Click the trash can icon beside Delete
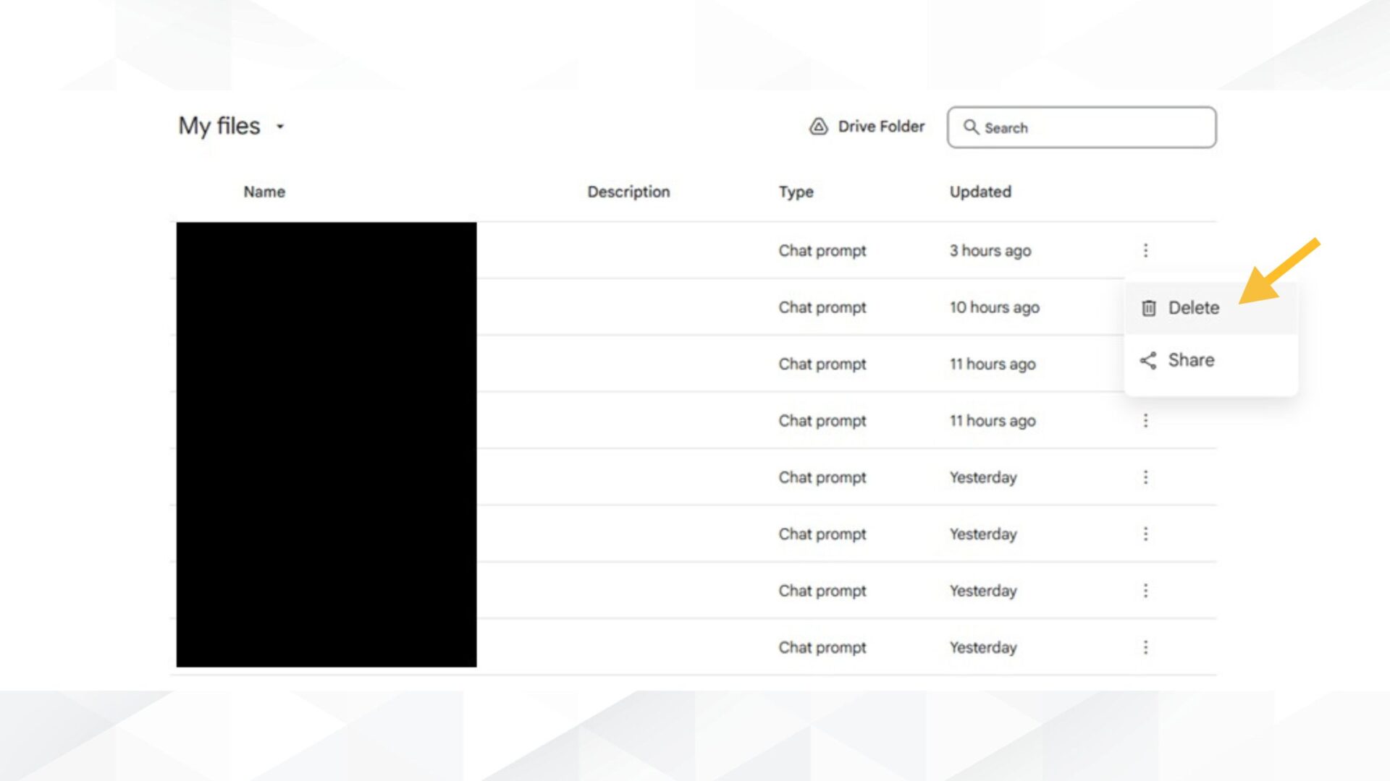The height and width of the screenshot is (781, 1390). click(1149, 308)
